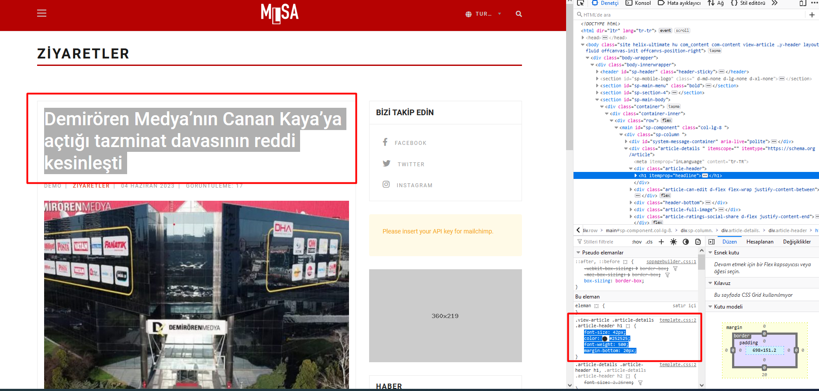Toggle .cls class panel
The height and width of the screenshot is (391, 819).
click(650, 242)
